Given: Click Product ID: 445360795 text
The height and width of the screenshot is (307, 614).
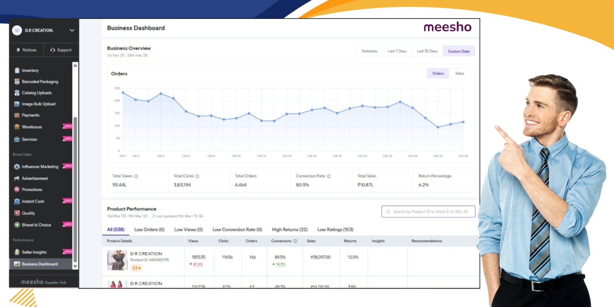Looking at the screenshot, I should (149, 260).
